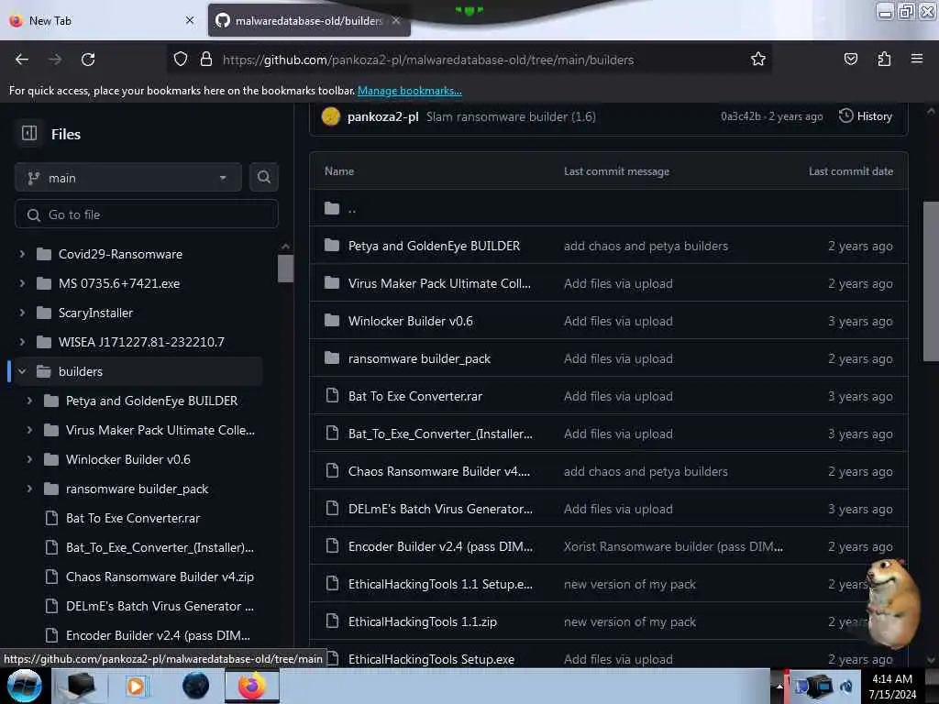The height and width of the screenshot is (704, 939).
Task: Click the volume speaker tray icon
Action: [x=846, y=687]
